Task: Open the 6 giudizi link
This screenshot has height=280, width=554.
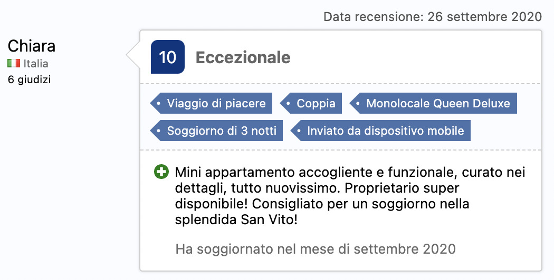Action: [30, 79]
